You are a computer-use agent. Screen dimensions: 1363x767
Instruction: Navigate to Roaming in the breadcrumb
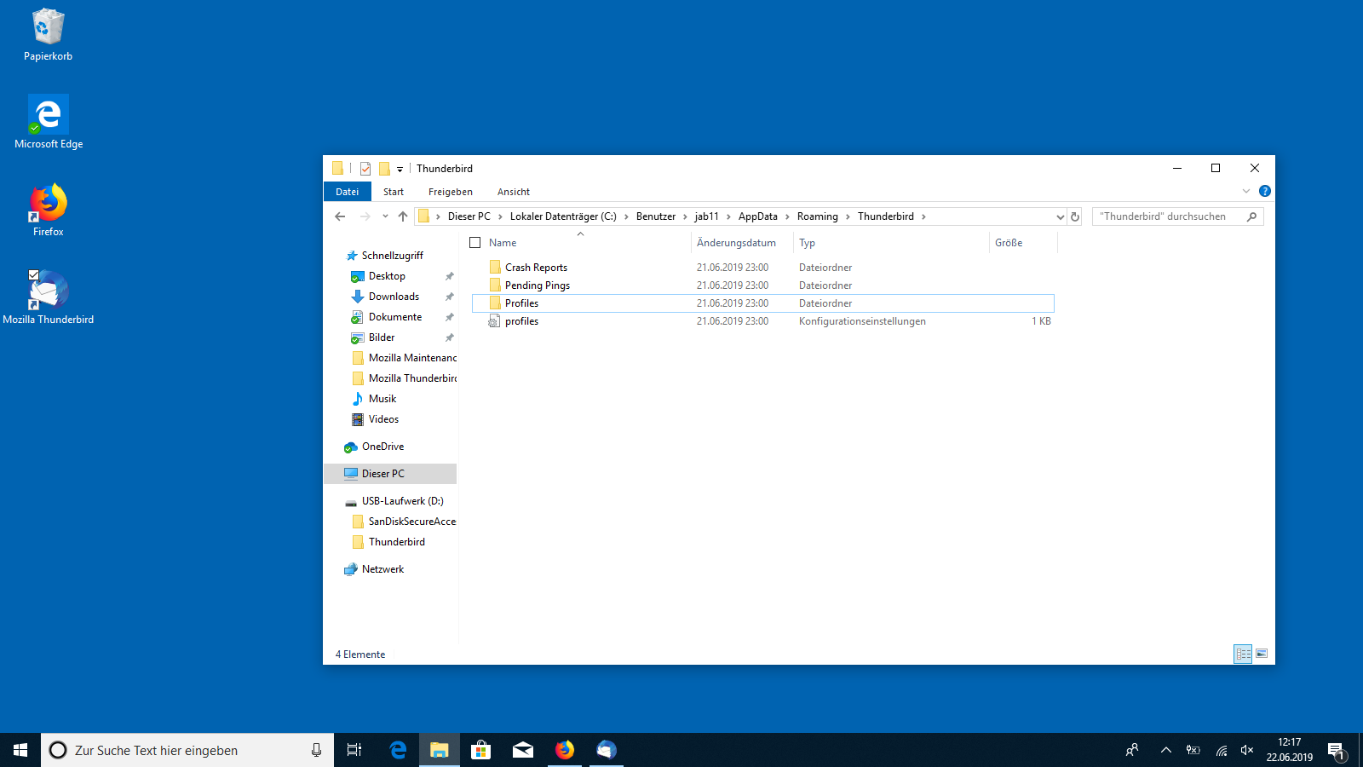[x=818, y=216]
